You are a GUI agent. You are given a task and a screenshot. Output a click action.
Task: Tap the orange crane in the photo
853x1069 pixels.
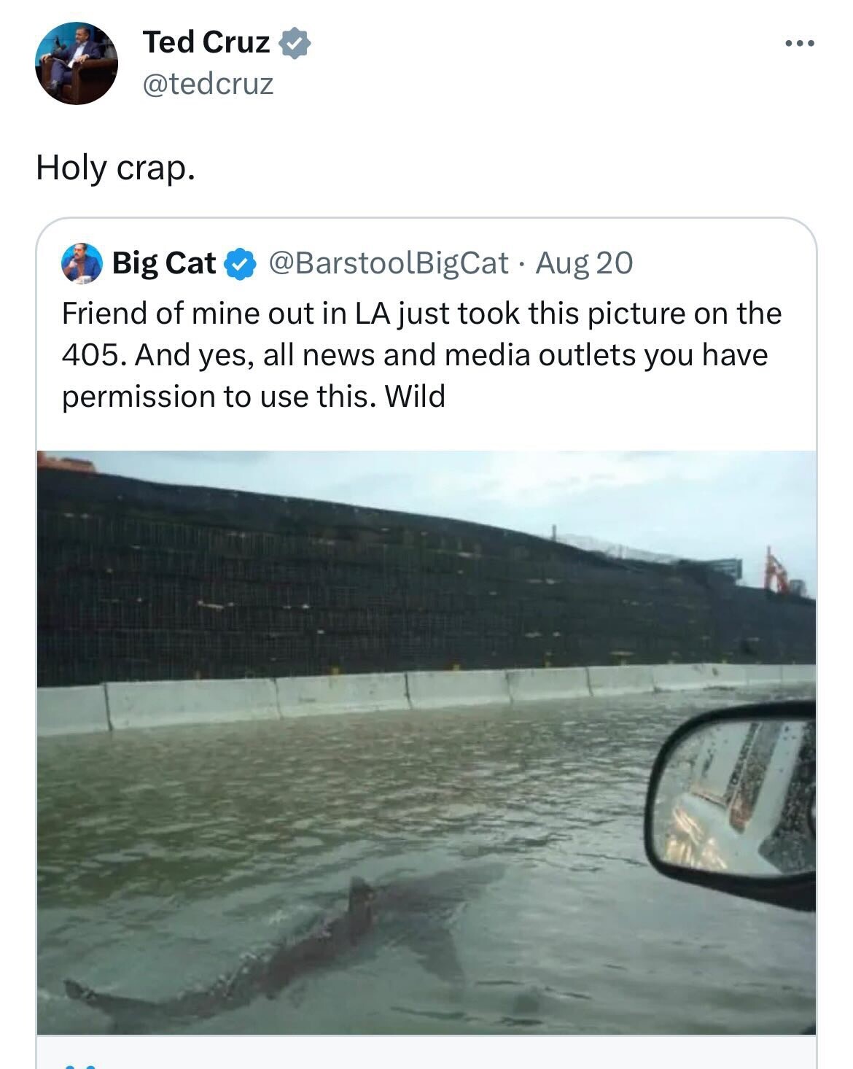pyautogui.click(x=775, y=571)
